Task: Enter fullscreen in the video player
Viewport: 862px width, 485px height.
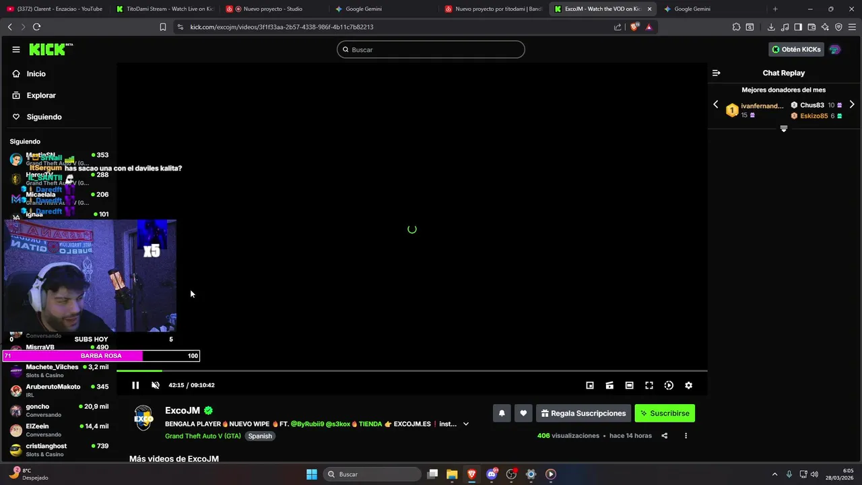Action: point(649,385)
